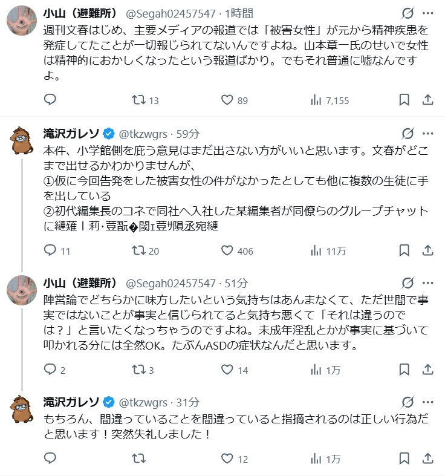Repost the first tweet with 13 reposts
The width and height of the screenshot is (445, 476).
pos(138,100)
